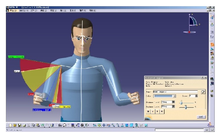Click the blue DOF label below the hand
Screen dimensions: 221x138
42,110
